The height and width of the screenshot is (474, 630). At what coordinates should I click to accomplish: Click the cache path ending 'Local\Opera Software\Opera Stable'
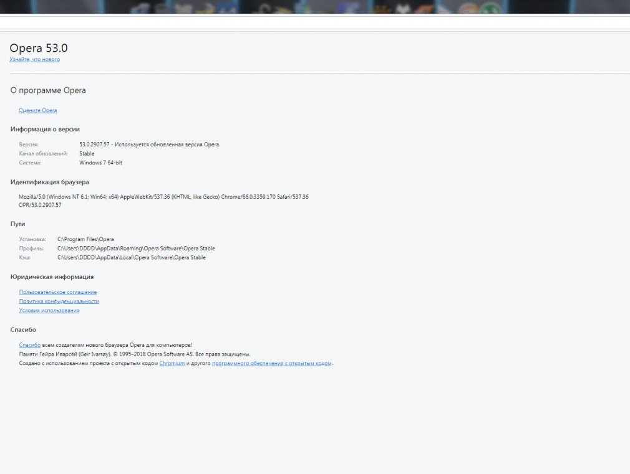pos(132,258)
